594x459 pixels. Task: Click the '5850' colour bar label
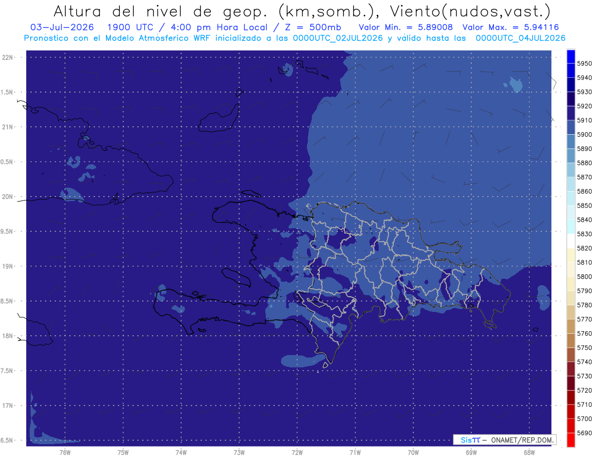tap(585, 205)
